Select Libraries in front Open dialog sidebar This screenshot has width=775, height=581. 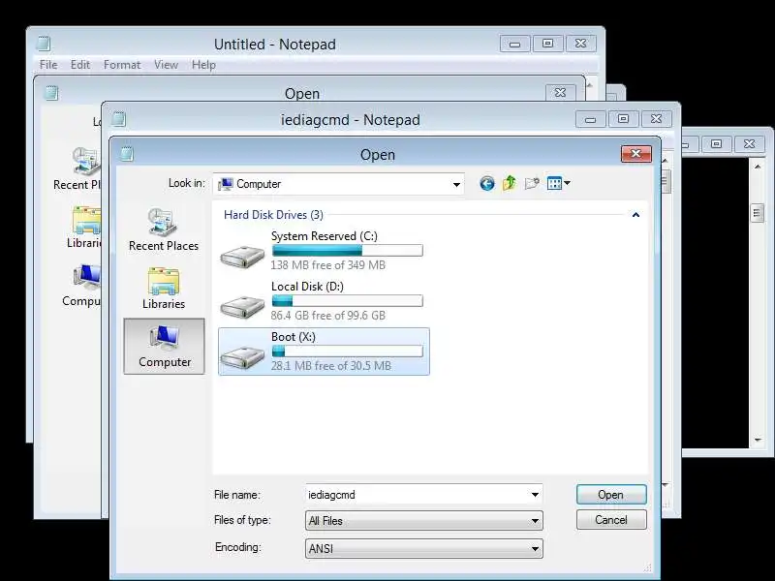pyautogui.click(x=164, y=289)
